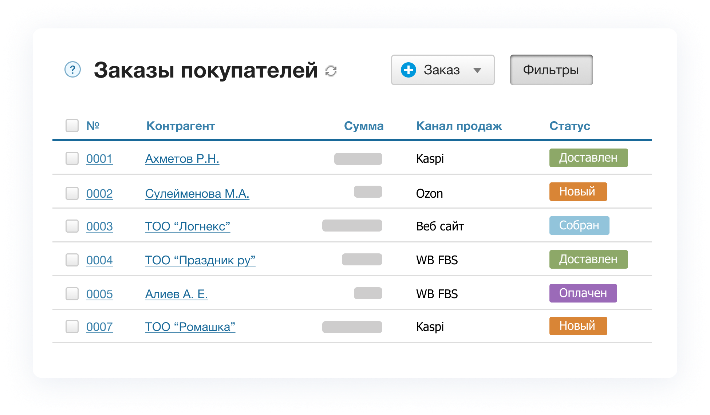Click the refresh icon beside the title
Image resolution: width=710 pixels, height=415 pixels.
click(331, 71)
